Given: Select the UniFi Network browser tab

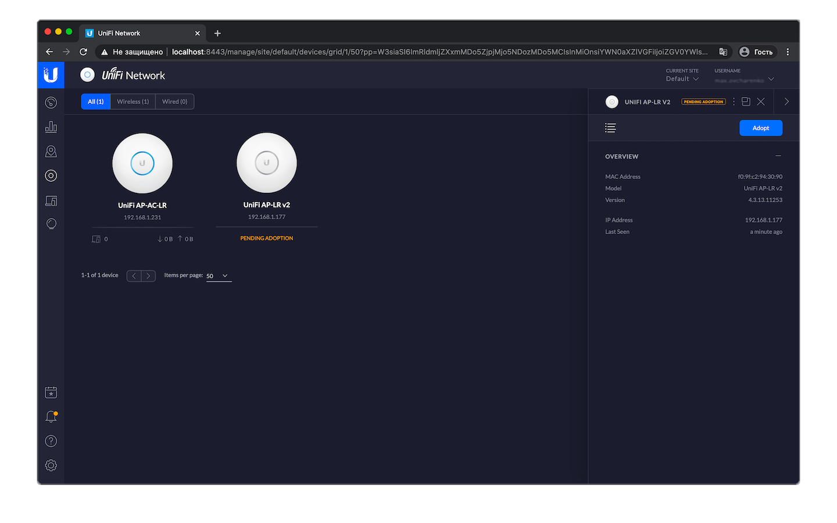Looking at the screenshot, I should click(142, 33).
